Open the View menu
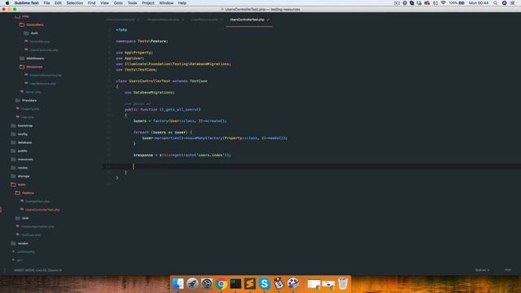521x293 pixels. click(x=105, y=3)
